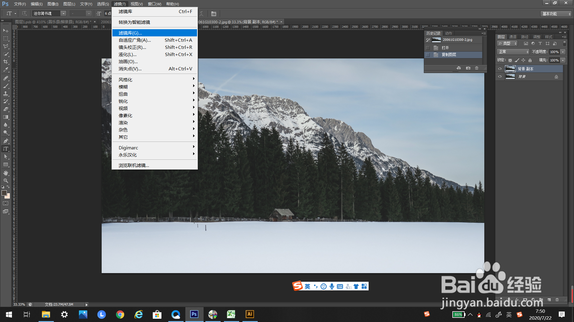Select the Clone Stamp tool
Image resolution: width=574 pixels, height=322 pixels.
[x=6, y=94]
